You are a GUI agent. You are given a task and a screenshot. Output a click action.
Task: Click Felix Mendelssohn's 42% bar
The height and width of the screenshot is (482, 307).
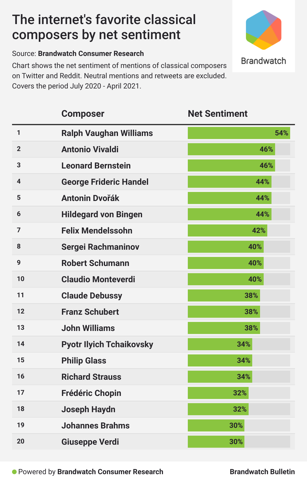[227, 230]
